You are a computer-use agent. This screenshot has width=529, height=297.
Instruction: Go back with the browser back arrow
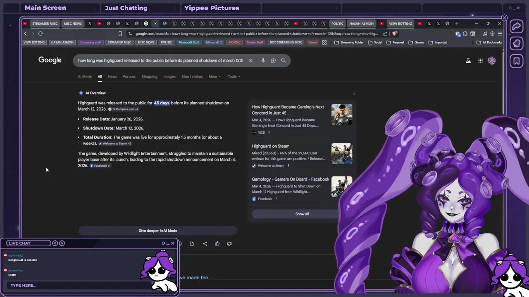tap(25, 33)
